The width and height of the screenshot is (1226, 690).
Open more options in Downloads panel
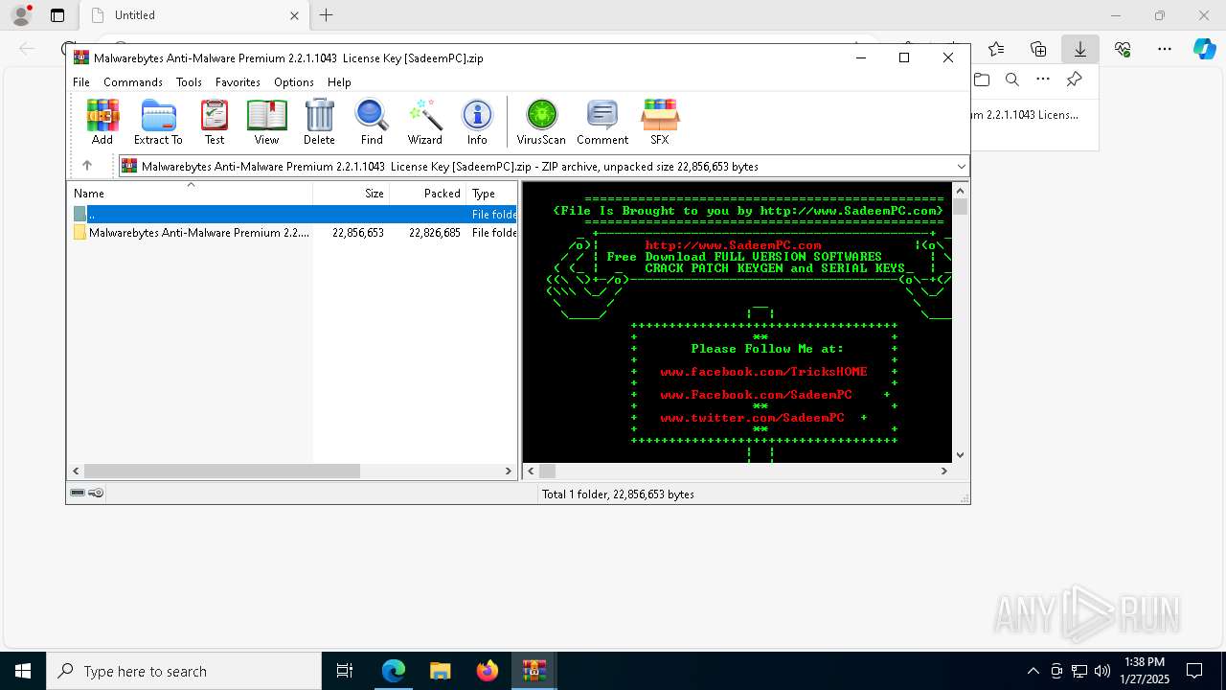[x=1043, y=80]
